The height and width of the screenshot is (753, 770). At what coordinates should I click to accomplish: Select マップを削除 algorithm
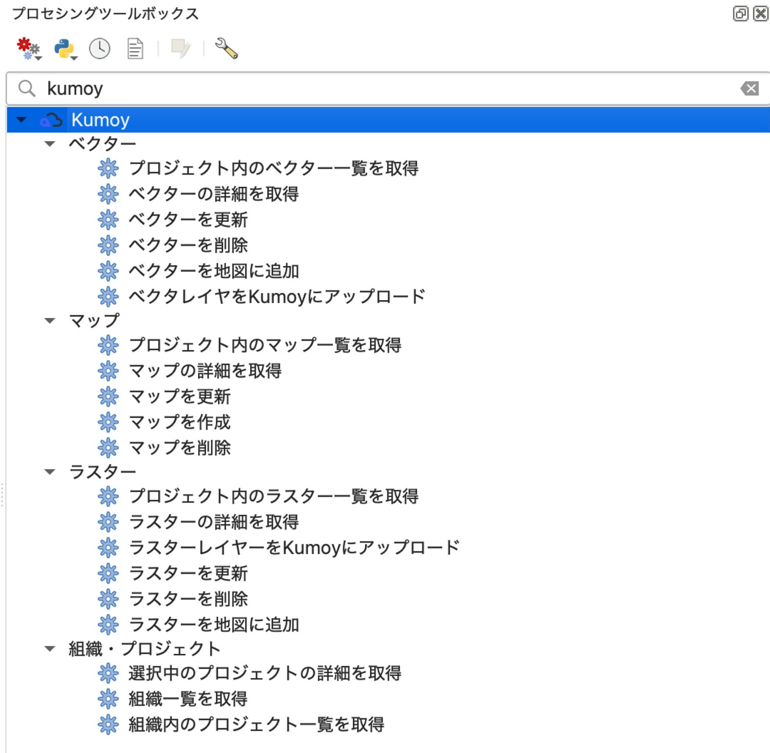(180, 447)
